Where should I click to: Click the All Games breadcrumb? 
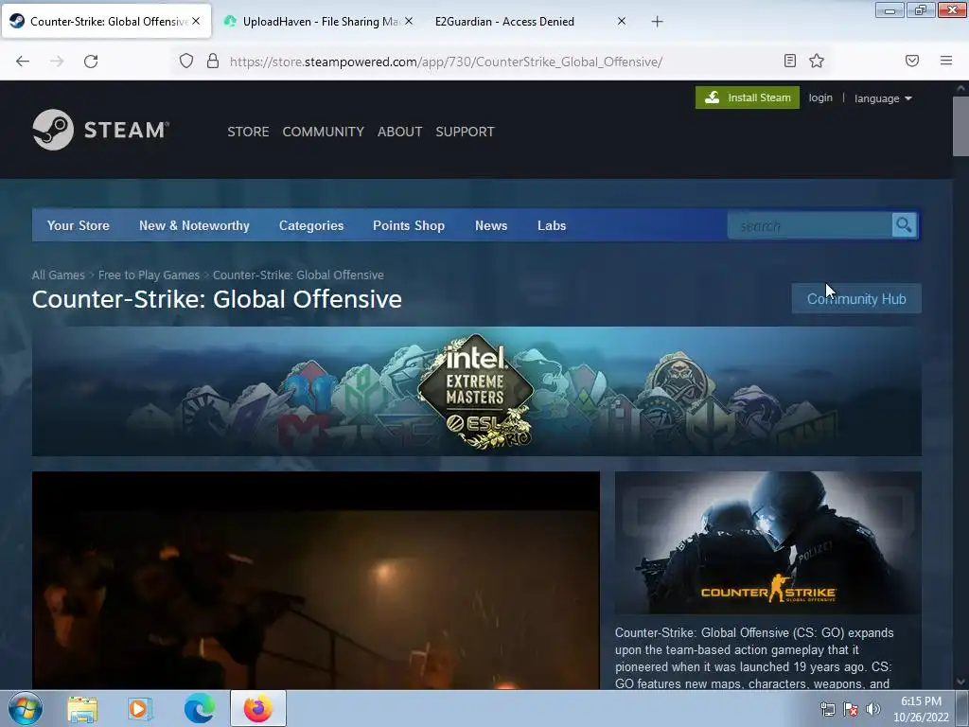pyautogui.click(x=58, y=275)
